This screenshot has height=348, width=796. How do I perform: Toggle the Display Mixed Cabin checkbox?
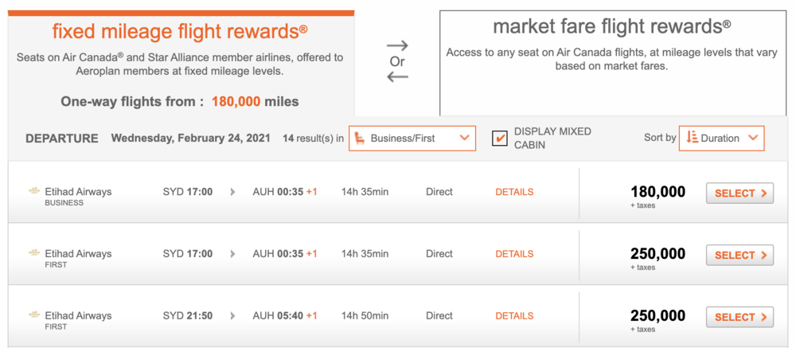(x=500, y=138)
